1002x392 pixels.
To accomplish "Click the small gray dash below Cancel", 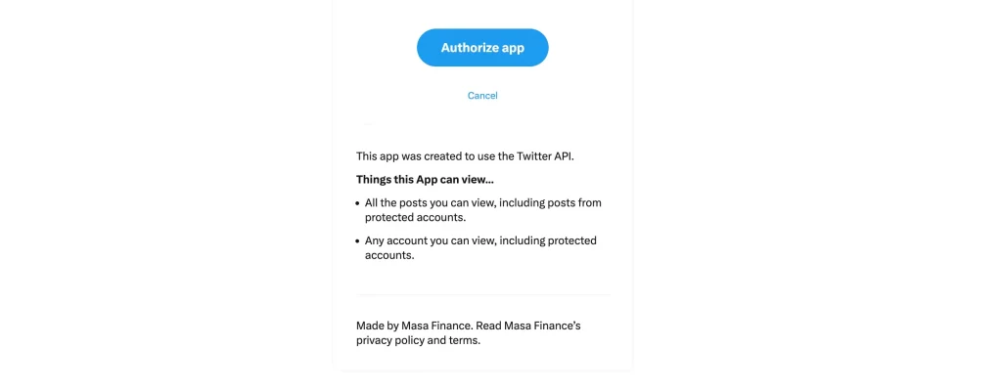I will click(368, 123).
